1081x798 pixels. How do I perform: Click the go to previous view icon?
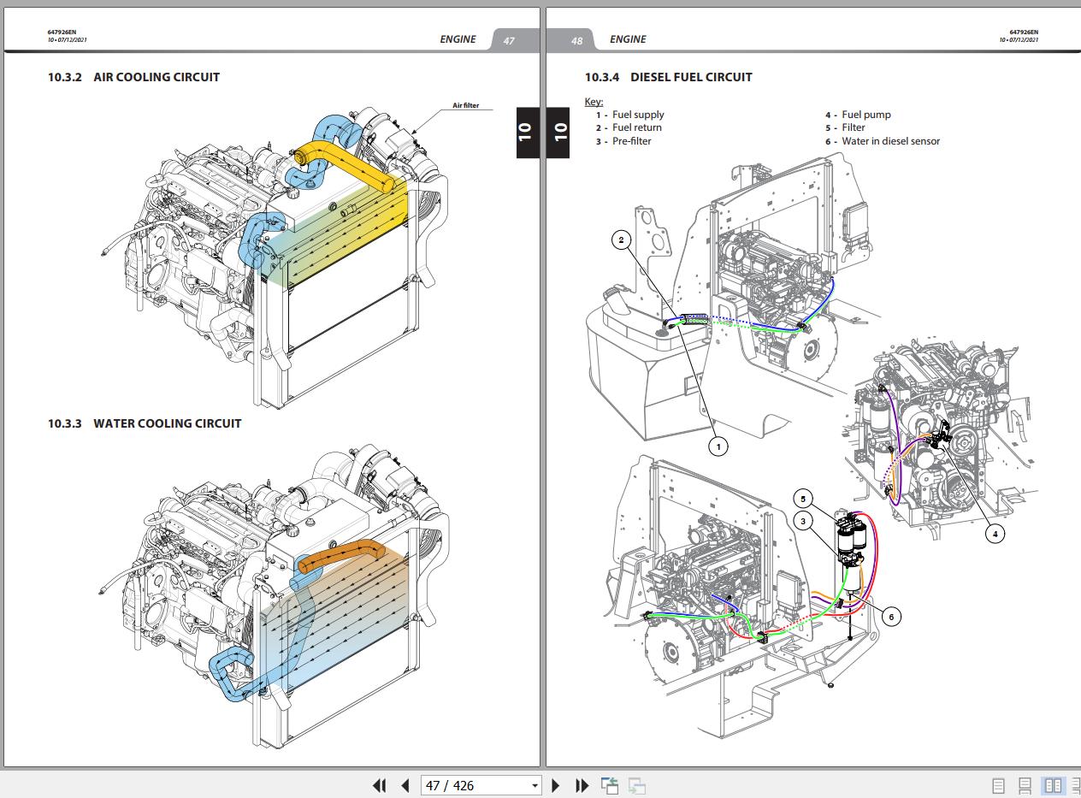[610, 785]
